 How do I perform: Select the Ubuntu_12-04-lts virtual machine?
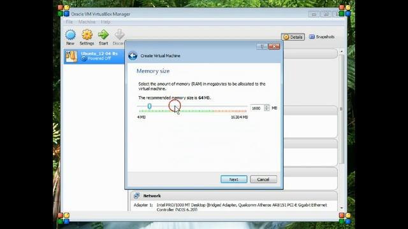(x=94, y=56)
